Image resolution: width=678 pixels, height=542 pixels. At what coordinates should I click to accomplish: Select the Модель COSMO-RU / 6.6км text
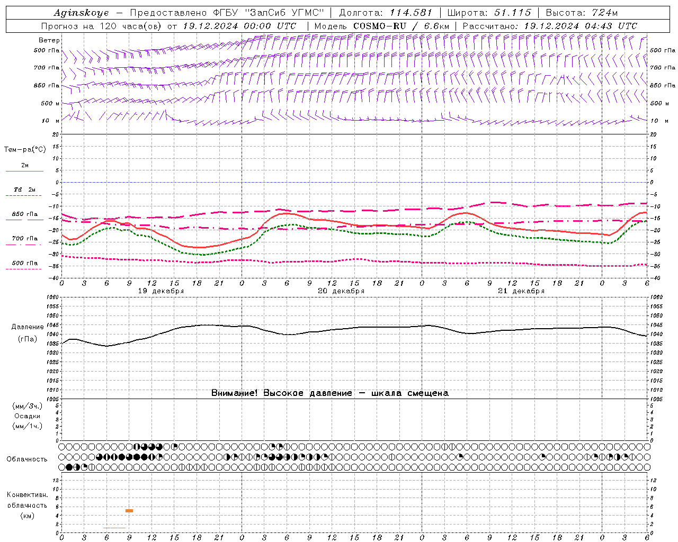(382, 26)
